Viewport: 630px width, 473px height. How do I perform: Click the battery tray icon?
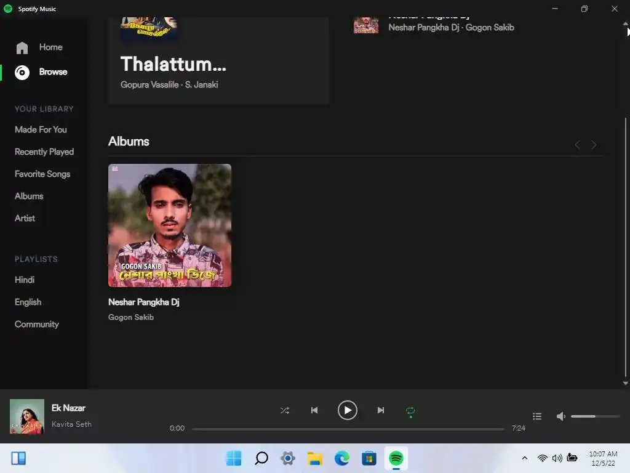pos(572,458)
